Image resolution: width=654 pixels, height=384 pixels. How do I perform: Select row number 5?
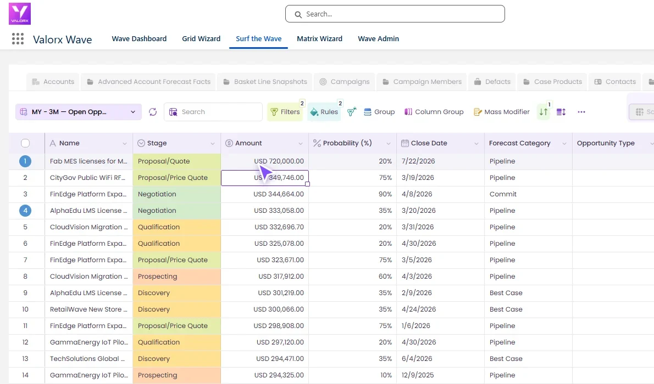25,227
